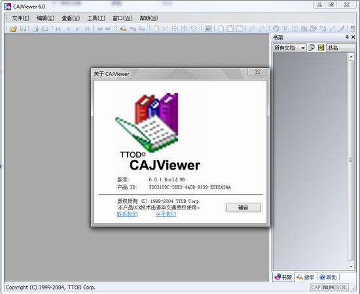Switch to the 书架 tab

pyautogui.click(x=283, y=277)
